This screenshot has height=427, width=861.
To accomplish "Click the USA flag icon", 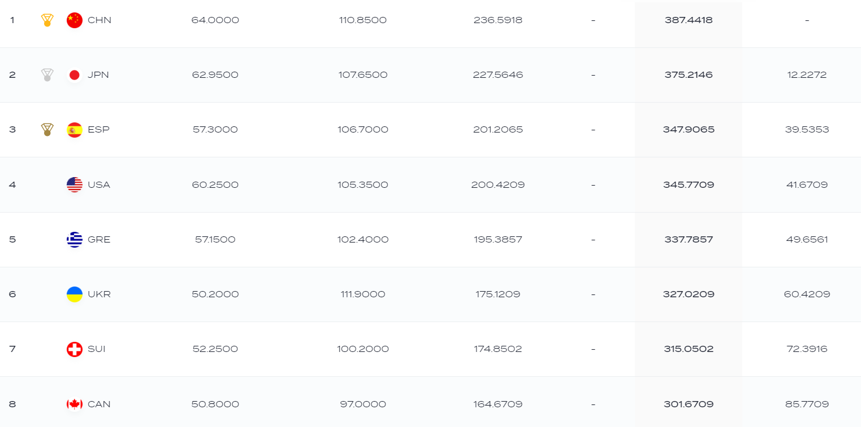I will coord(75,184).
